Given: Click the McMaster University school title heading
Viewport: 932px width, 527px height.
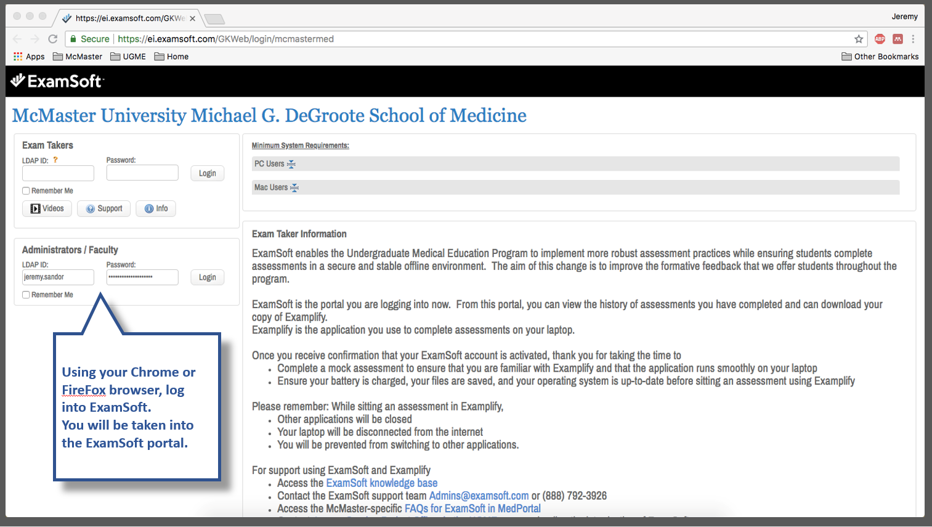Looking at the screenshot, I should click(x=269, y=115).
